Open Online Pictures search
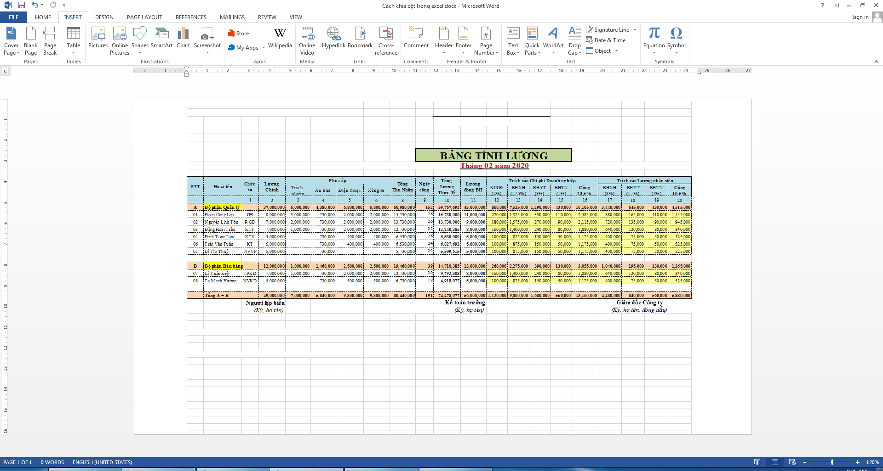The image size is (883, 471). tap(120, 41)
